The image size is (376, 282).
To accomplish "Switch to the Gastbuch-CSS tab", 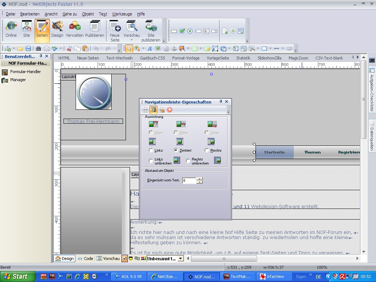I will click(x=152, y=58).
